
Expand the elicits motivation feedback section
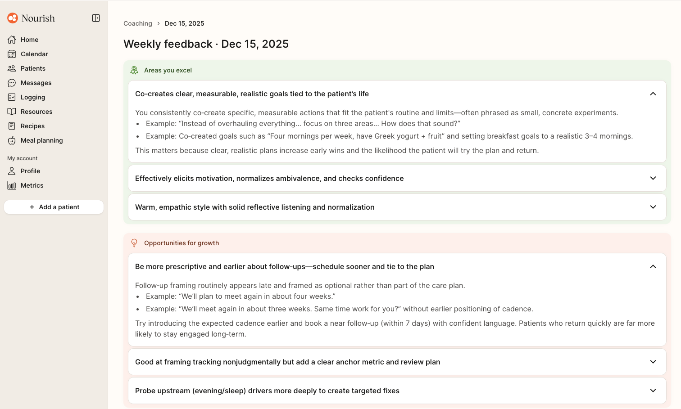pyautogui.click(x=653, y=178)
